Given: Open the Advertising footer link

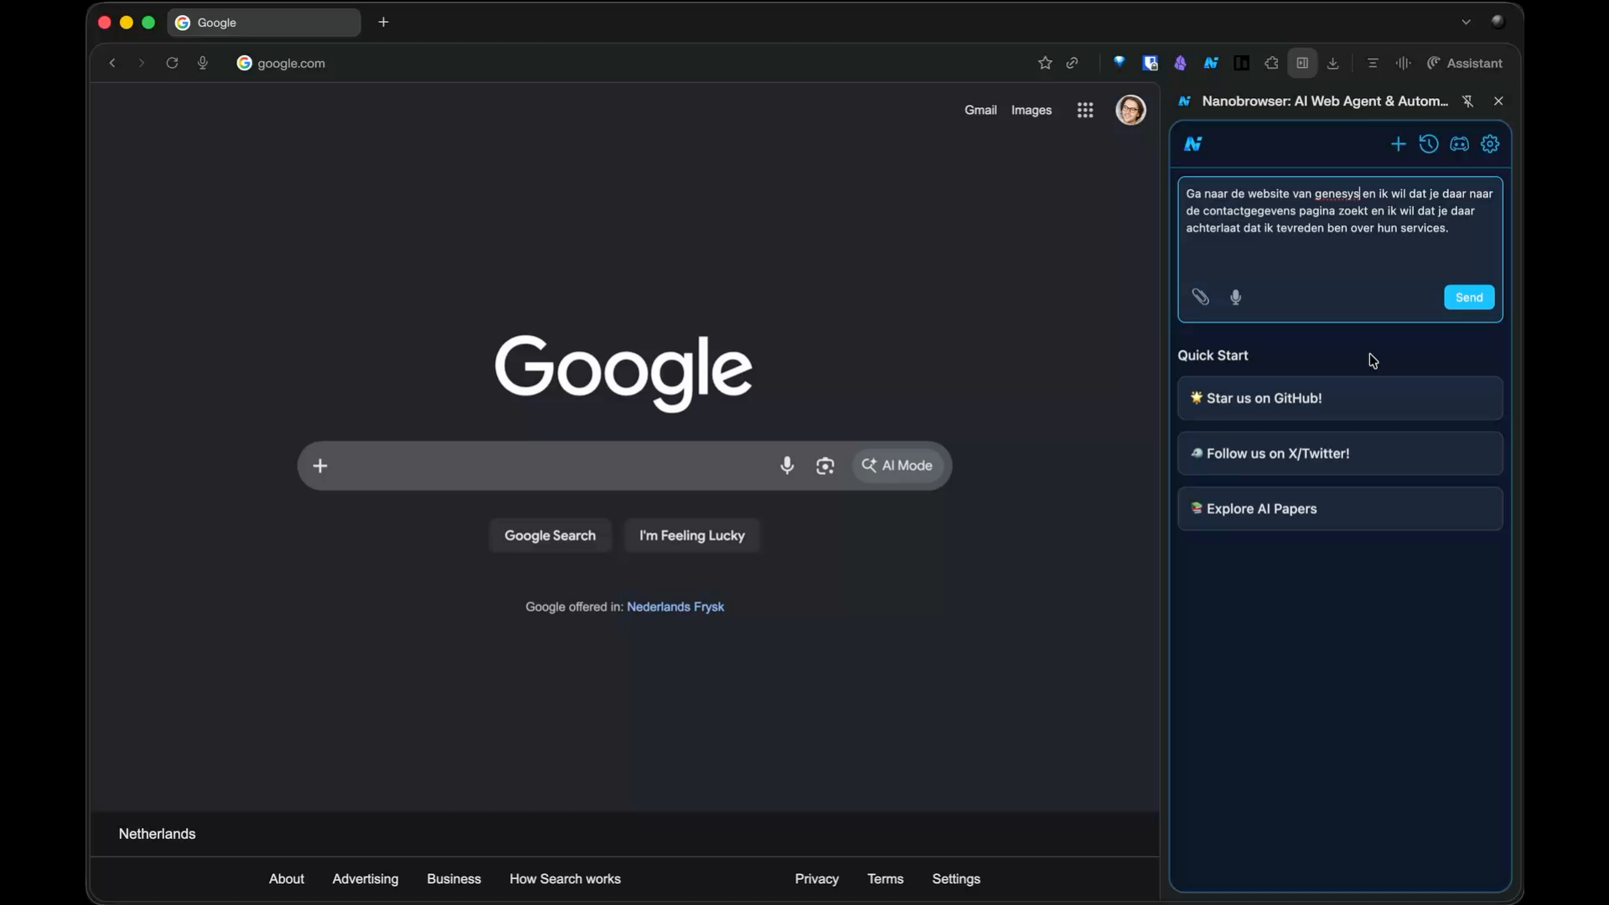Looking at the screenshot, I should click(x=365, y=879).
